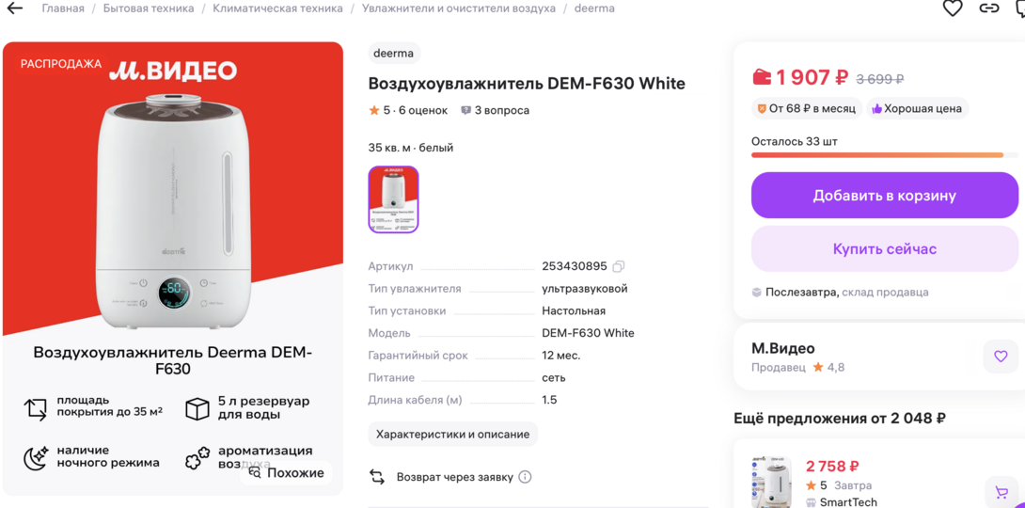Go to Главная breadcrumb
The height and width of the screenshot is (508, 1025).
click(63, 8)
